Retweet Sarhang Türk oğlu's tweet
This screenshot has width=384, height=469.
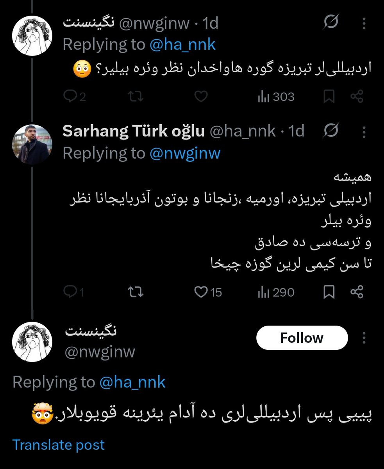click(x=136, y=292)
